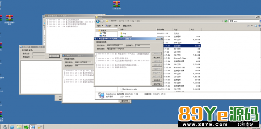Click the 打开 toolbar item
This screenshot has width=261, height=129.
click(x=109, y=26)
